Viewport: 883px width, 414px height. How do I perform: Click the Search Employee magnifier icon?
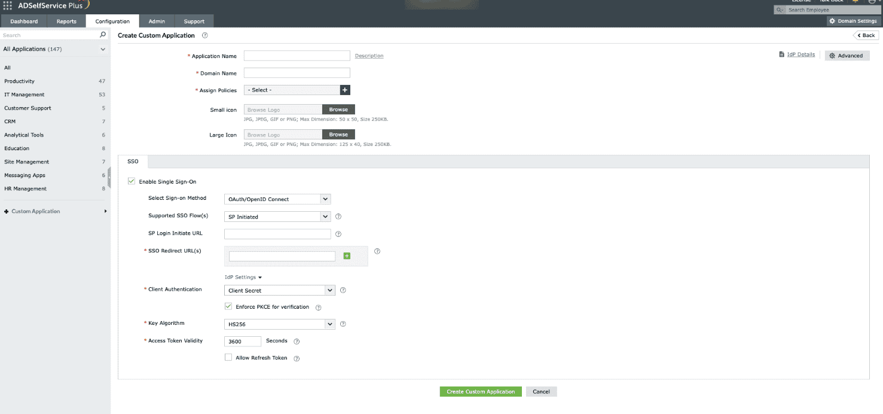779,10
